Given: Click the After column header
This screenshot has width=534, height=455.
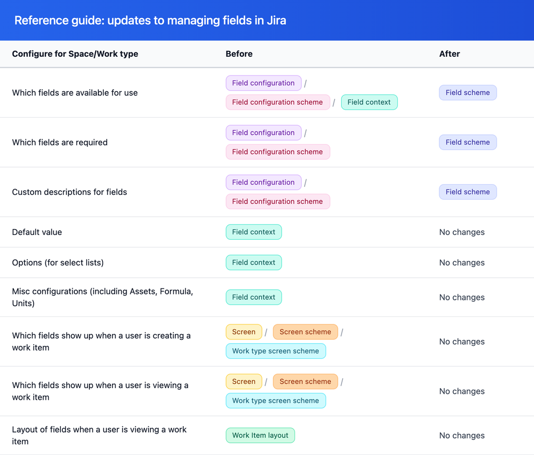Looking at the screenshot, I should click(448, 54).
